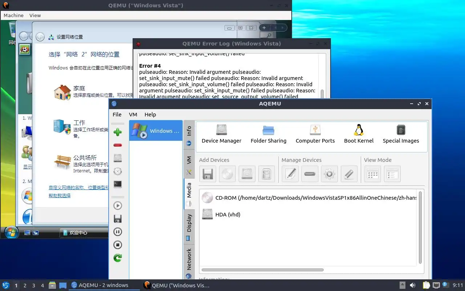Image resolution: width=465 pixels, height=291 pixels.
Task: Open Boot Kernel settings
Action: point(359,134)
